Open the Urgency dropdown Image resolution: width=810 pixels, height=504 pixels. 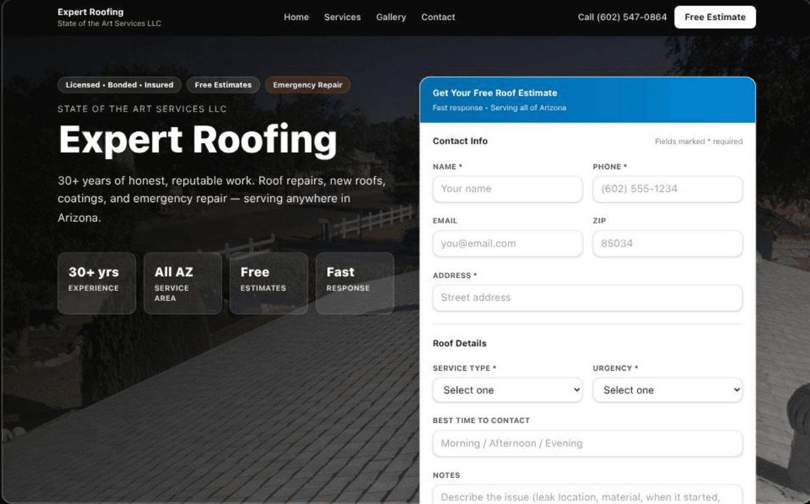667,390
